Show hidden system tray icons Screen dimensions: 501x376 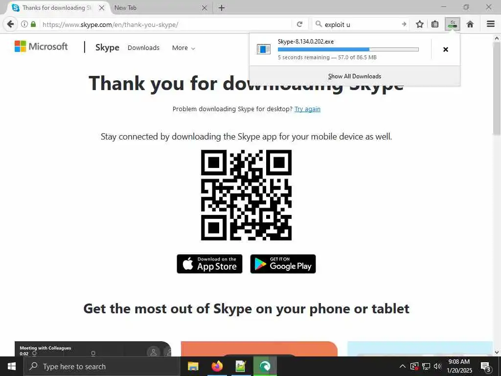click(403, 366)
